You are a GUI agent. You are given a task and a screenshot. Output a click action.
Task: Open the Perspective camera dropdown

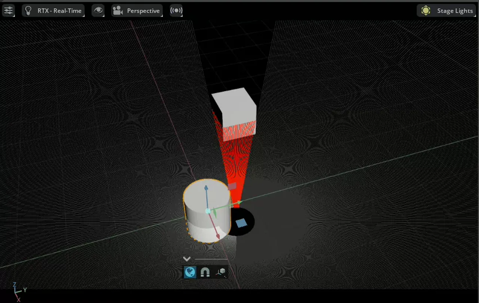[143, 10]
